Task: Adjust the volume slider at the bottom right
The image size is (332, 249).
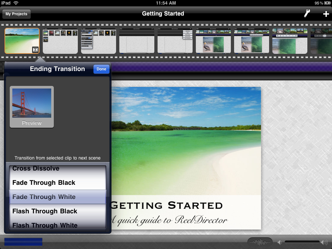Action: tap(302, 242)
